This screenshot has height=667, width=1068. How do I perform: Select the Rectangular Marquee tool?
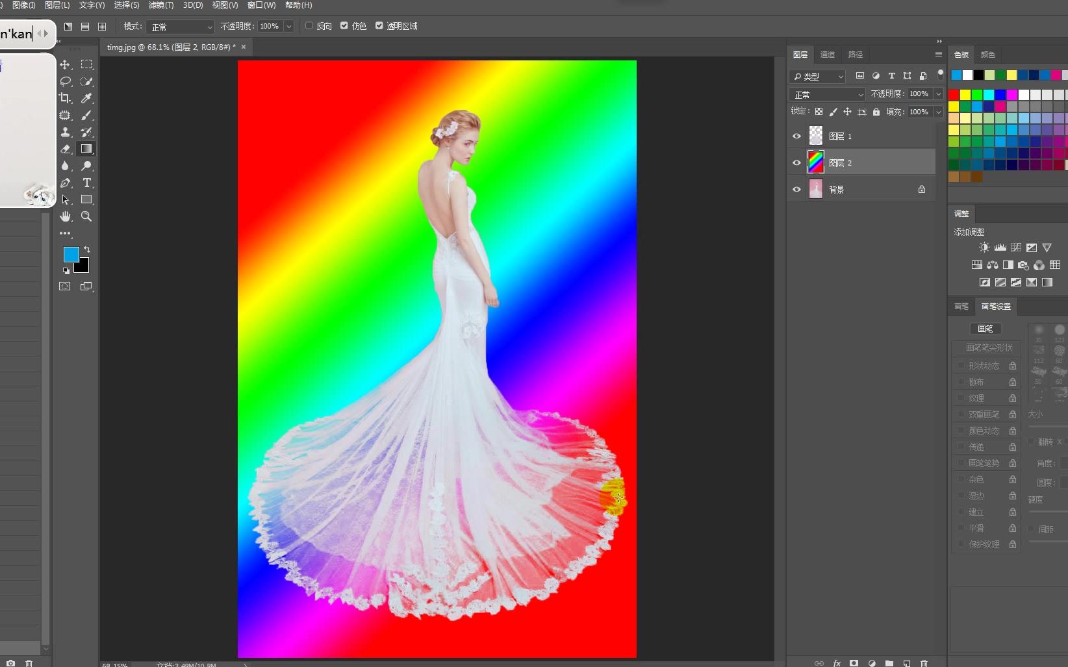(86, 64)
